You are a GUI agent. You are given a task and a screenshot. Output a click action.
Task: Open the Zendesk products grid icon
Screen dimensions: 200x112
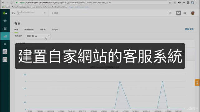point(185,13)
